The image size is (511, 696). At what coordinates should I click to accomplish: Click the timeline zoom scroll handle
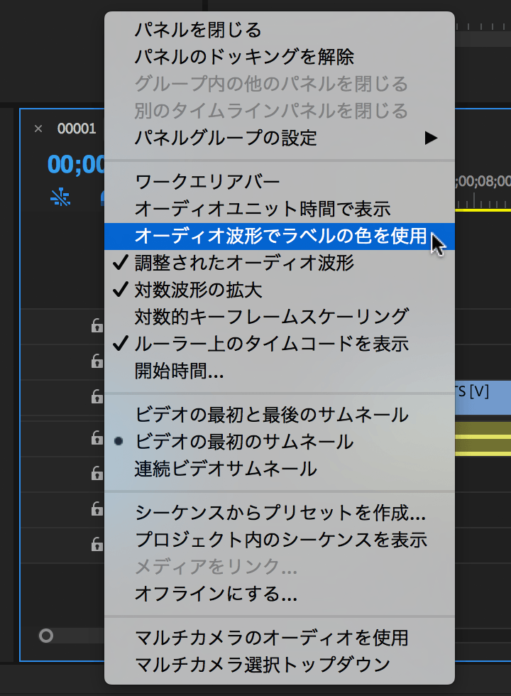point(45,636)
